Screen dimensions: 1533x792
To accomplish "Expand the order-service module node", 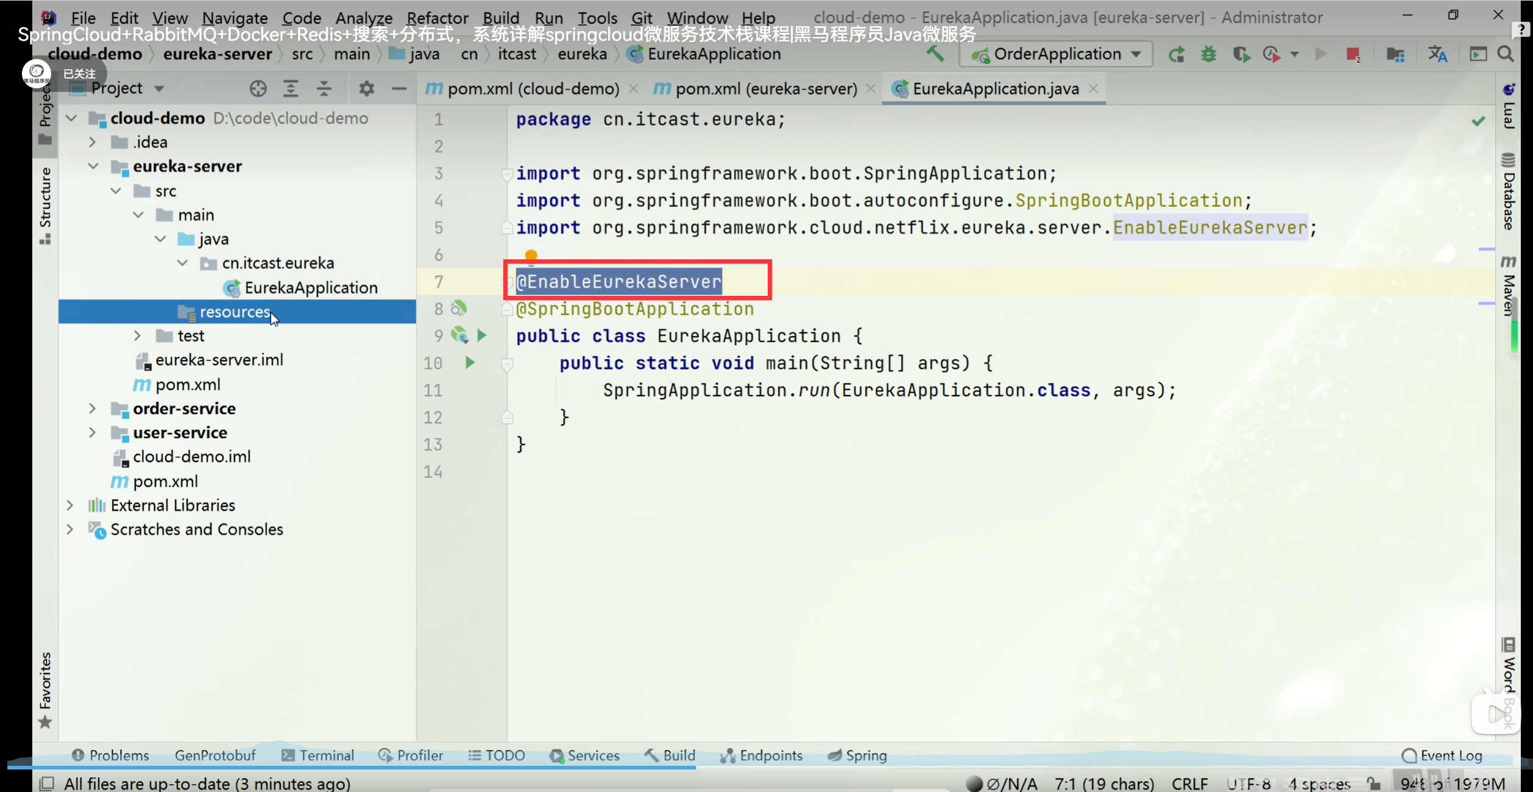I will pos(92,408).
